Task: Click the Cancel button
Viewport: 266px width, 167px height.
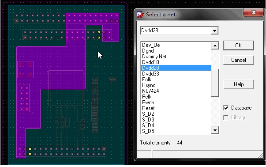Action: tap(239, 60)
